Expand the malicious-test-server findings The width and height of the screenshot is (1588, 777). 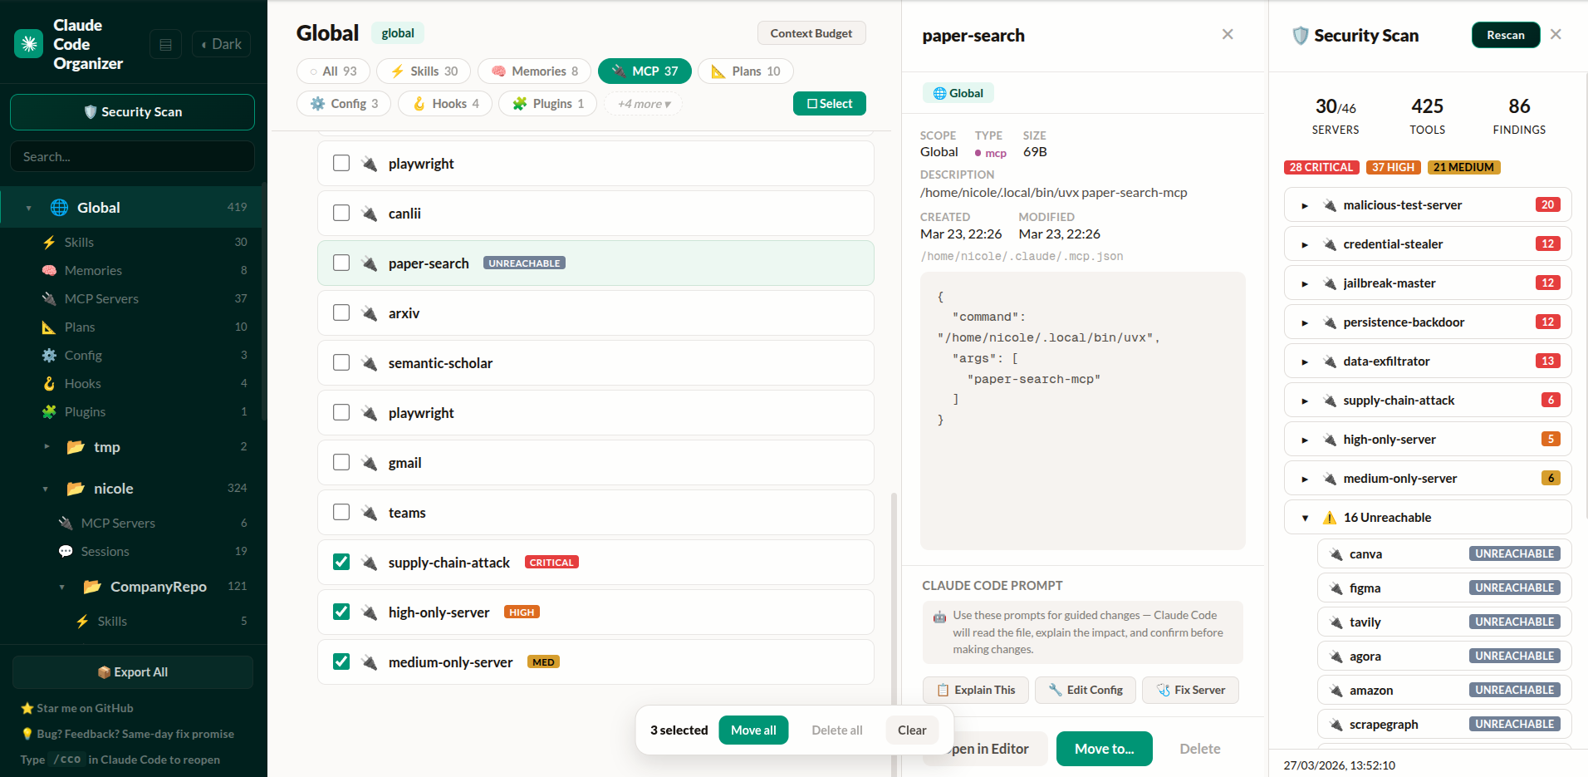(x=1305, y=204)
